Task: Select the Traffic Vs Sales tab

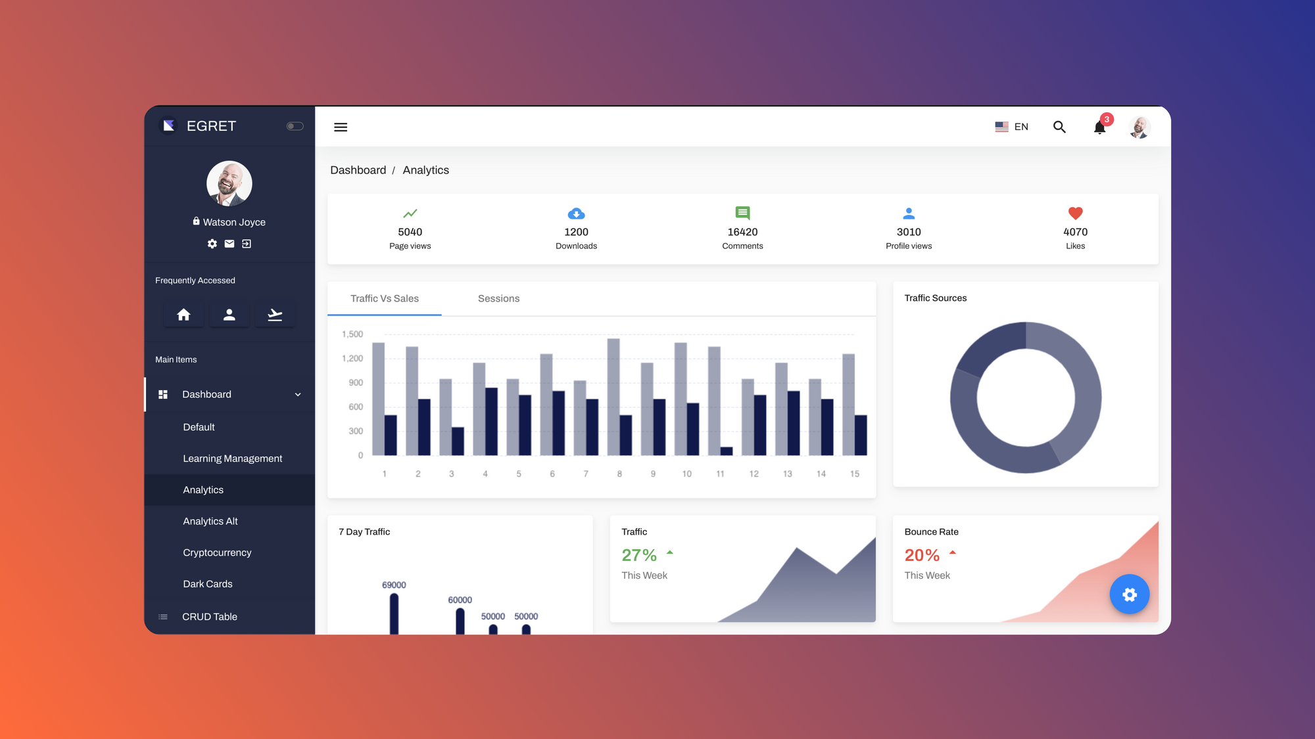Action: coord(384,298)
